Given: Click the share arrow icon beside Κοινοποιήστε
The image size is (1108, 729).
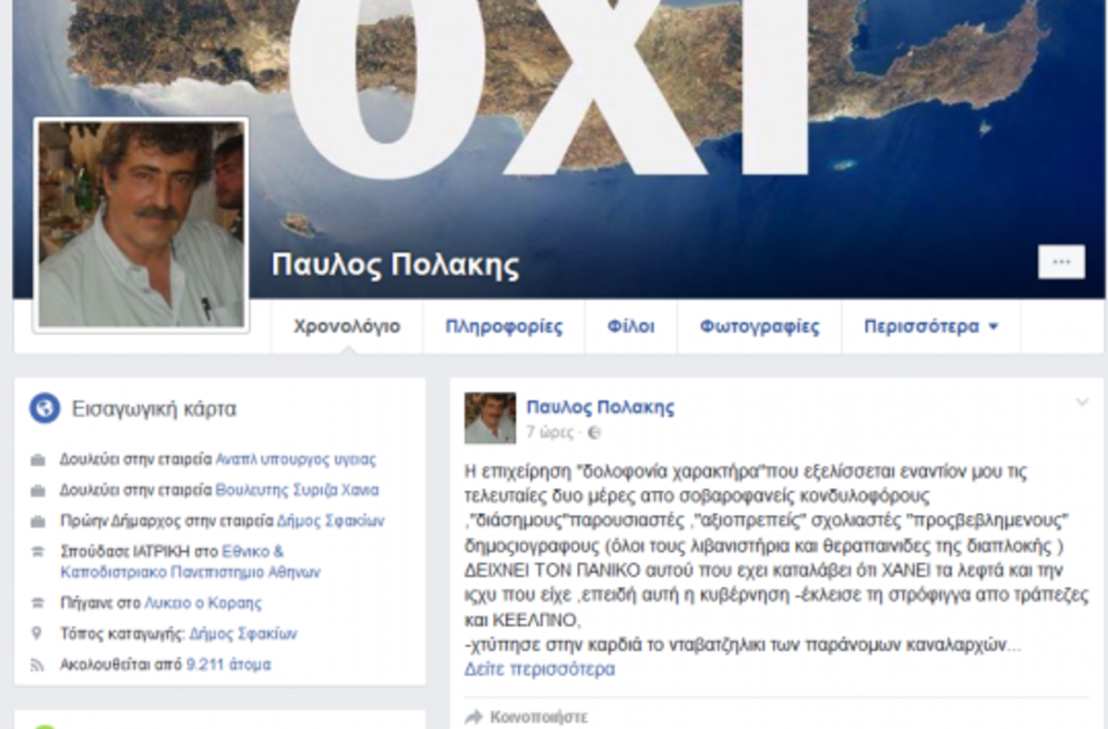Looking at the screenshot, I should click(474, 717).
